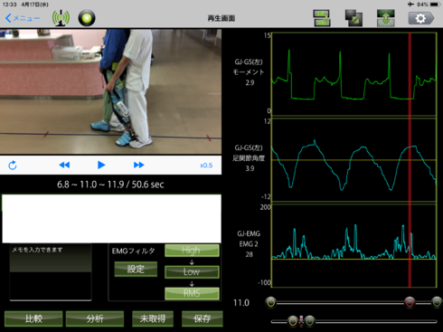Open settings with the gear icon

(x=421, y=18)
